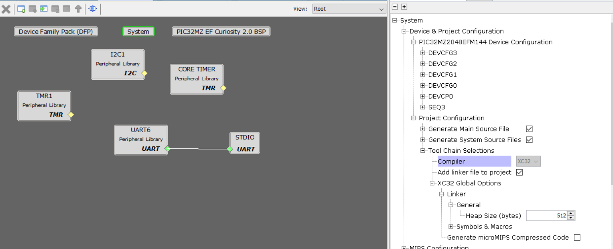Click the XC32 Global Options label
613x249 pixels.
469,183
